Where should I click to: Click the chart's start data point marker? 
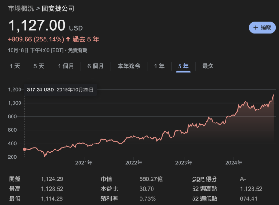pyautogui.click(x=25, y=150)
